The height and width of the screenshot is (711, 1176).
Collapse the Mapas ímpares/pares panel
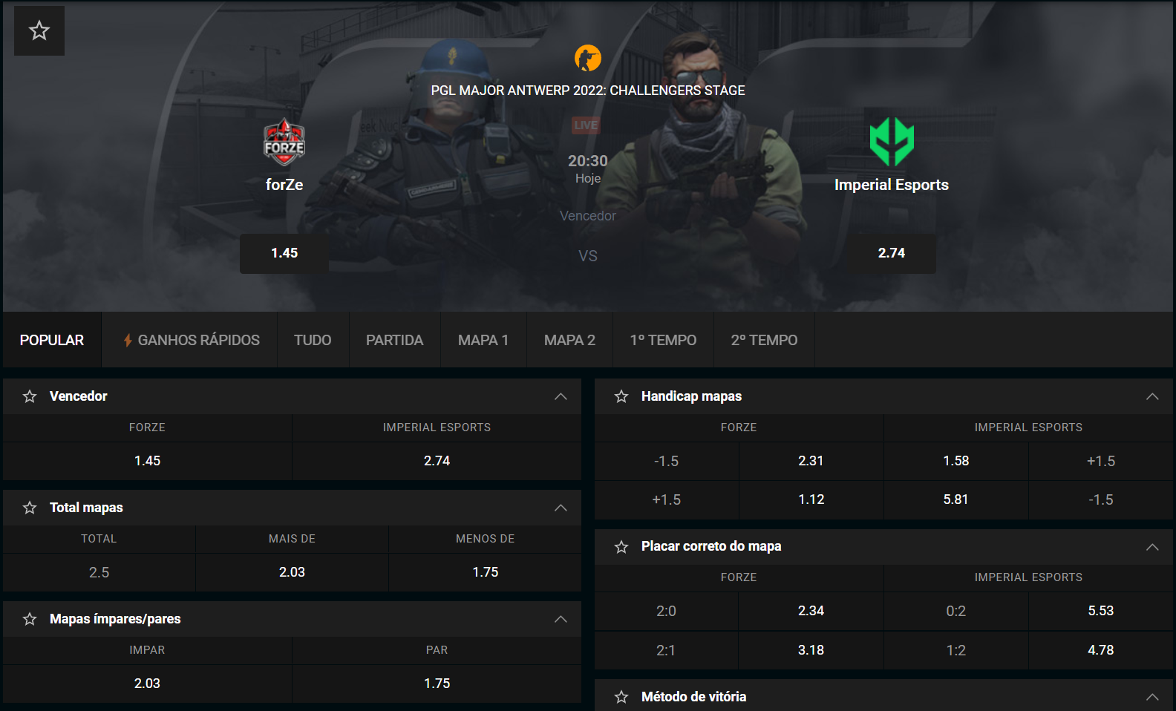561,619
